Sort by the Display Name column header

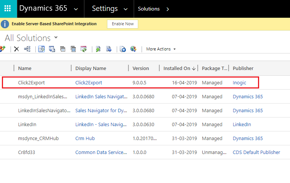point(91,69)
